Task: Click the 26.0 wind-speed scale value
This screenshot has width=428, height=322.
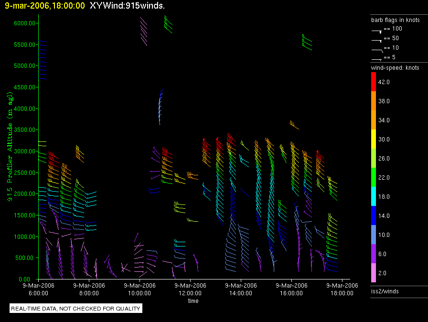Action: point(384,158)
